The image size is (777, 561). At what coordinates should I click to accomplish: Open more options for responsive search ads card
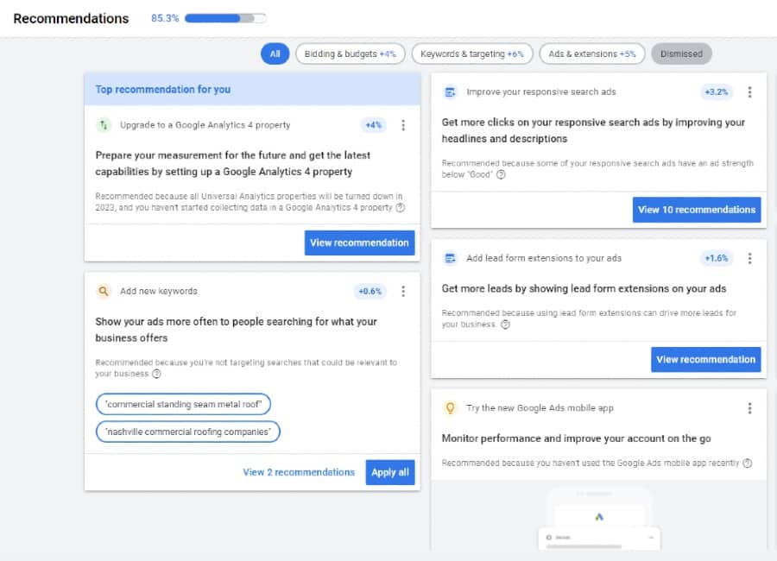pos(749,92)
